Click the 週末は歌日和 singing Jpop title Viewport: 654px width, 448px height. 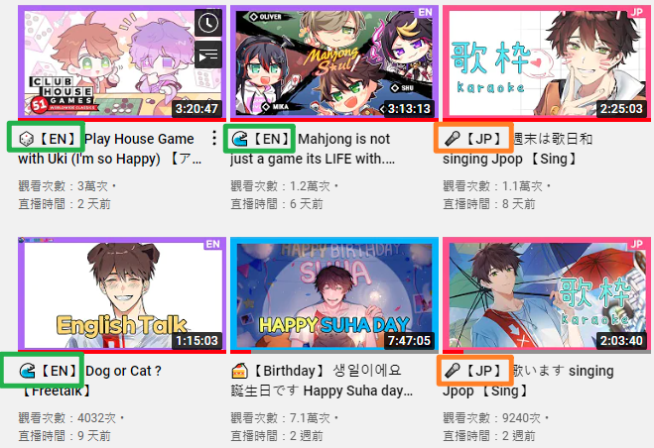(x=518, y=149)
